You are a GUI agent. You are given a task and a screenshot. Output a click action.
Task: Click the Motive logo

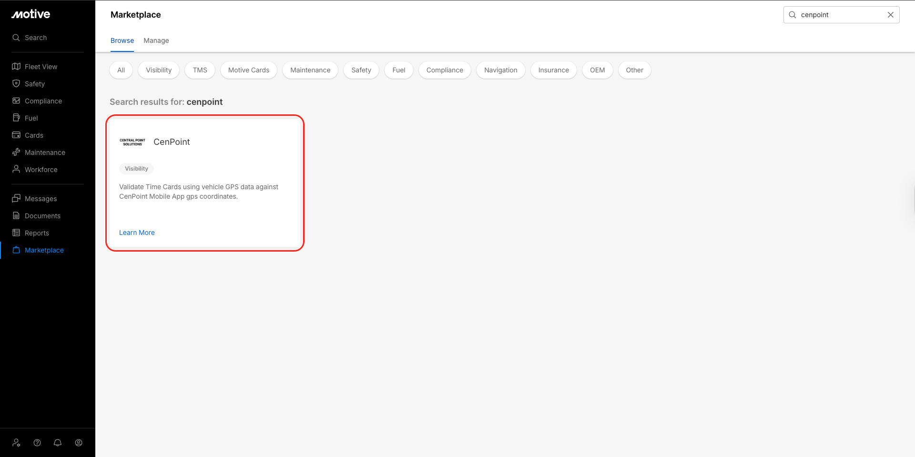pos(31,14)
